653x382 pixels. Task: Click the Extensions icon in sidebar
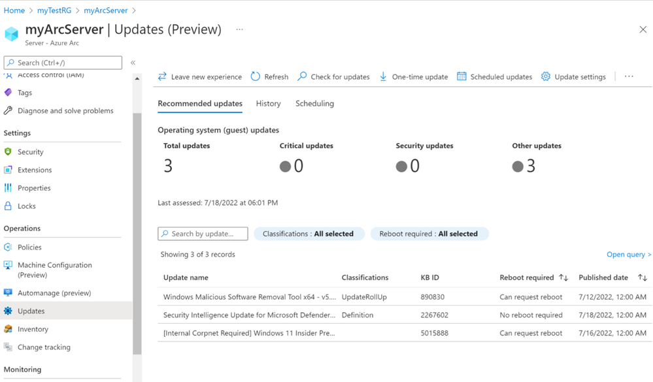tap(8, 170)
